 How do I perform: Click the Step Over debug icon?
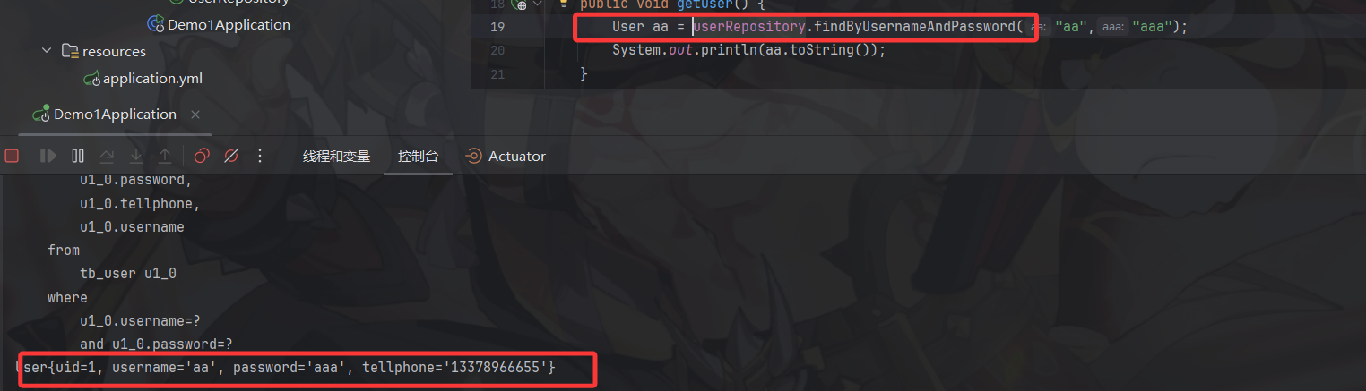click(107, 156)
